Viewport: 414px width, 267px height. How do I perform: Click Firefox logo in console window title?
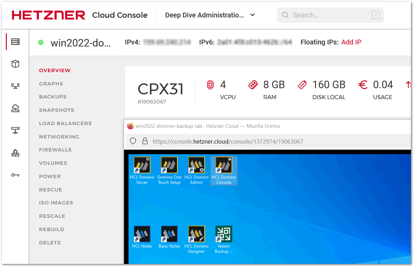pos(131,126)
